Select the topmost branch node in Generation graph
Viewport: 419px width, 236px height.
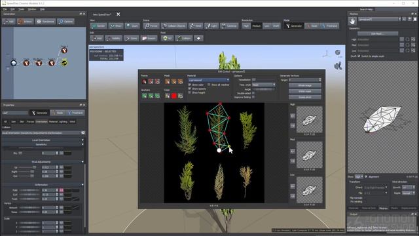[64, 50]
